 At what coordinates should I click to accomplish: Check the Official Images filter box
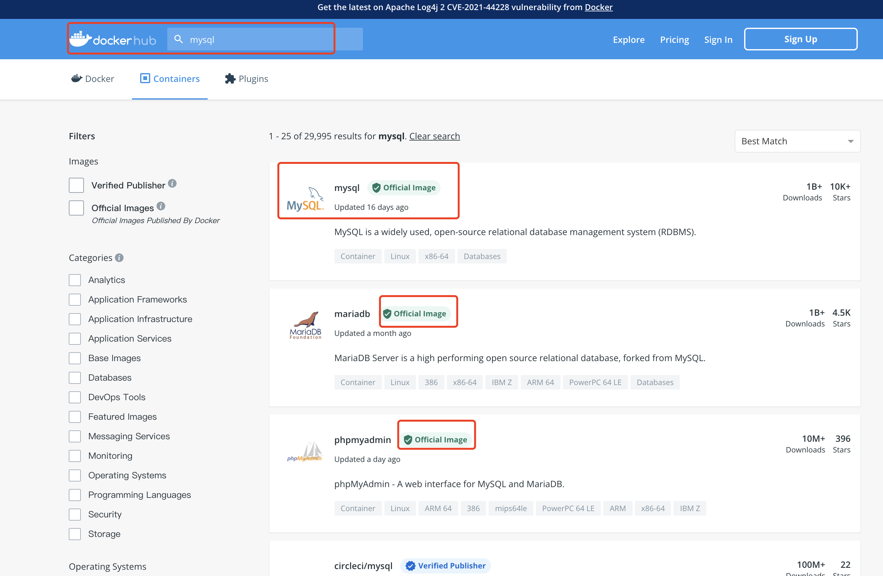click(x=76, y=208)
